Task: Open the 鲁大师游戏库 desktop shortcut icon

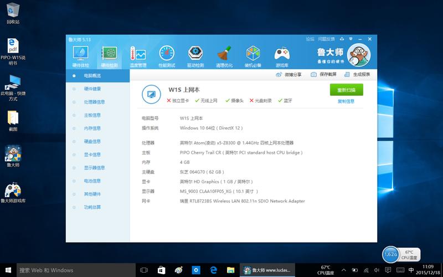Action: (13, 193)
